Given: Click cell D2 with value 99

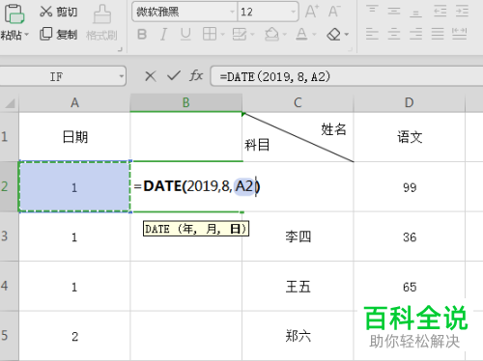Looking at the screenshot, I should click(x=410, y=187).
